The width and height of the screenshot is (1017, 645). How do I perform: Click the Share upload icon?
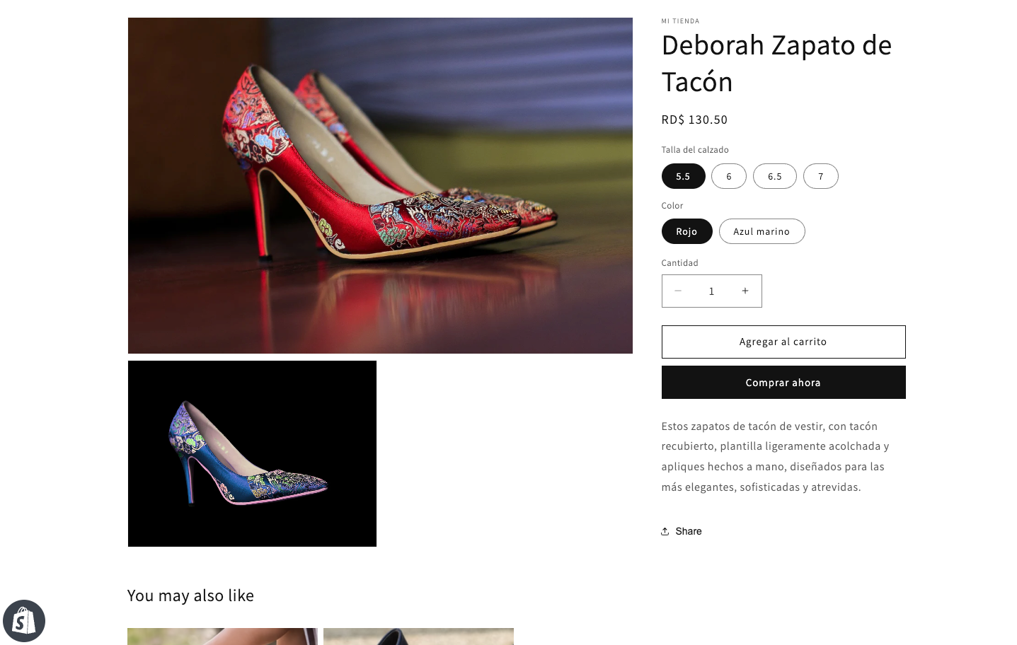click(665, 531)
